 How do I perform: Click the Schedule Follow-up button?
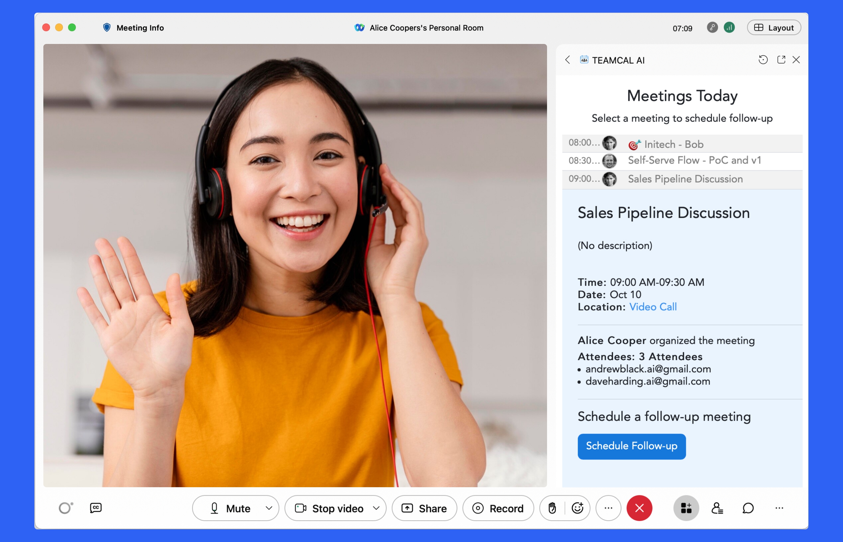631,446
